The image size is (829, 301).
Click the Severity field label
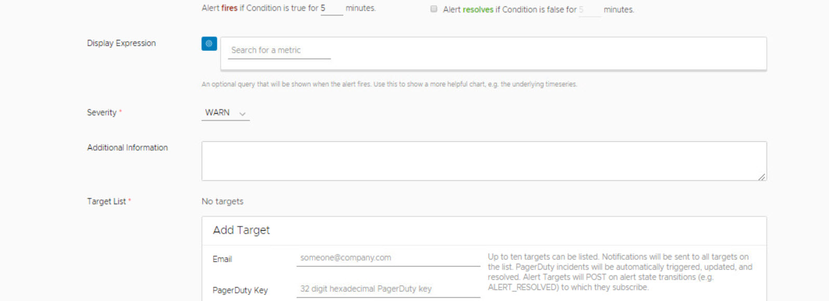coord(102,112)
